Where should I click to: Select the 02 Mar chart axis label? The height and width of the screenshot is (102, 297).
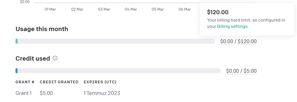(x=77, y=9)
